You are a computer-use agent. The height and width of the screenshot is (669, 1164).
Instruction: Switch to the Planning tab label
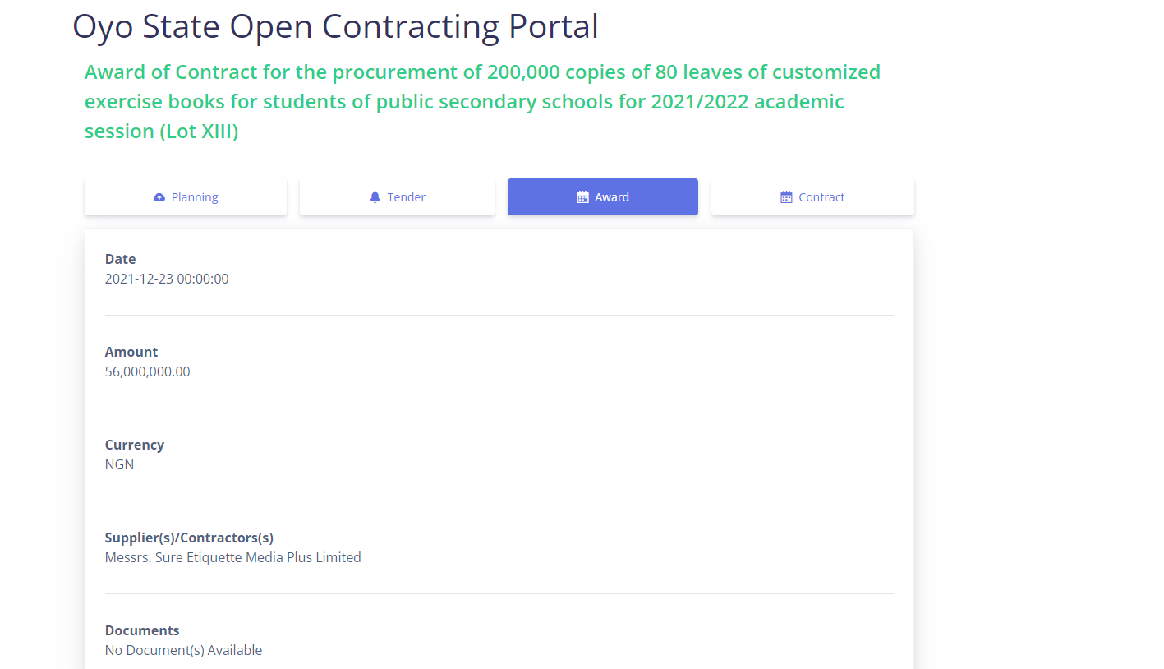195,197
